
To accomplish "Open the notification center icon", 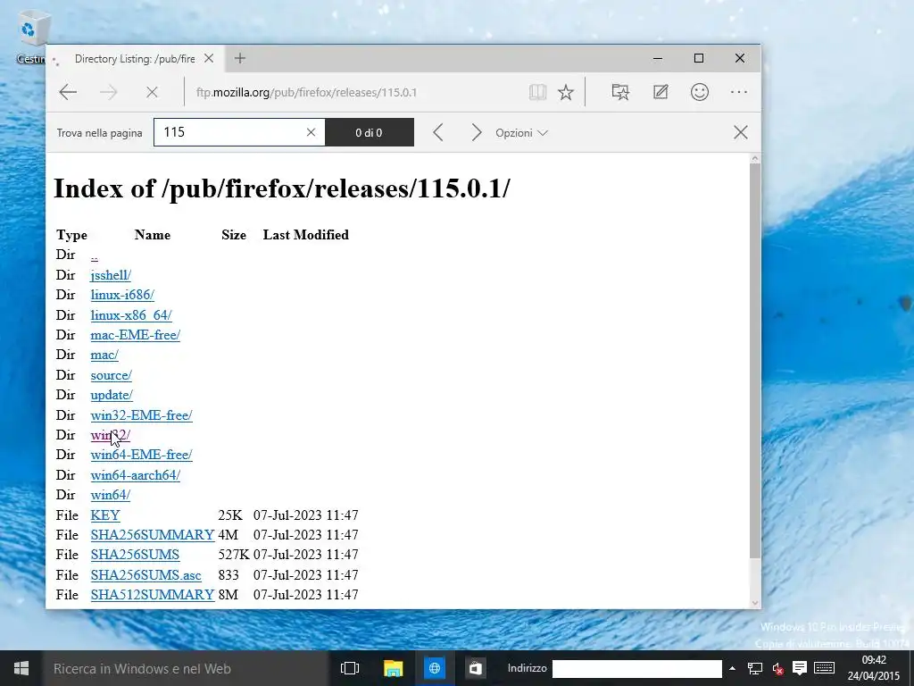I will pyautogui.click(x=800, y=668).
